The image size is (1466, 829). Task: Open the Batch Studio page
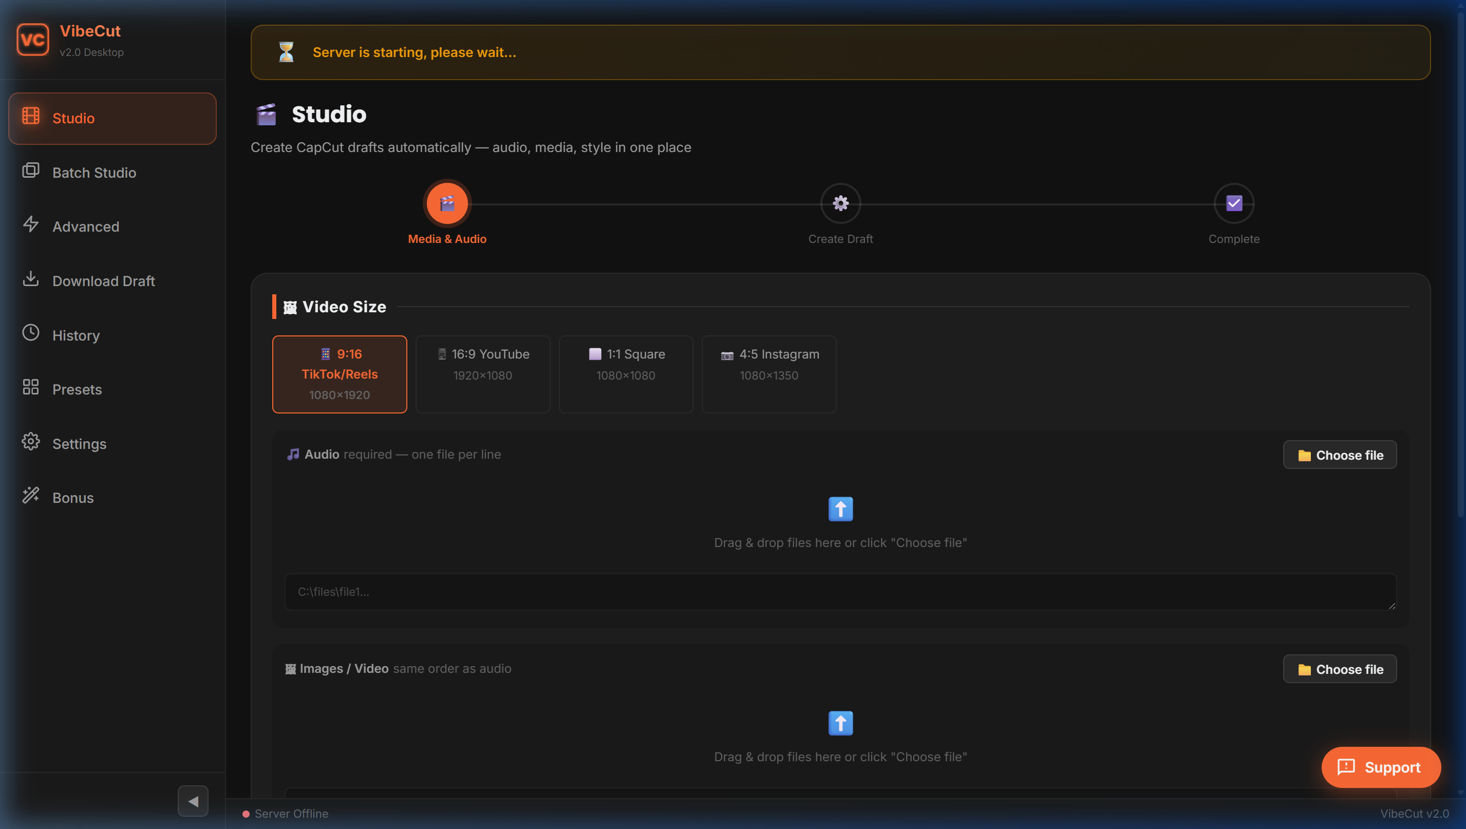pyautogui.click(x=112, y=173)
